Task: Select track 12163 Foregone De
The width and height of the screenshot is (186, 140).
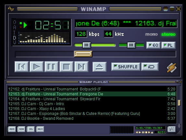Action: (x=92, y=94)
